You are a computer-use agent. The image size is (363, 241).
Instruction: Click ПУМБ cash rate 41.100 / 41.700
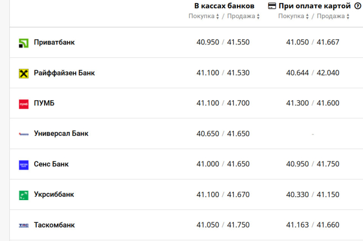click(x=223, y=103)
